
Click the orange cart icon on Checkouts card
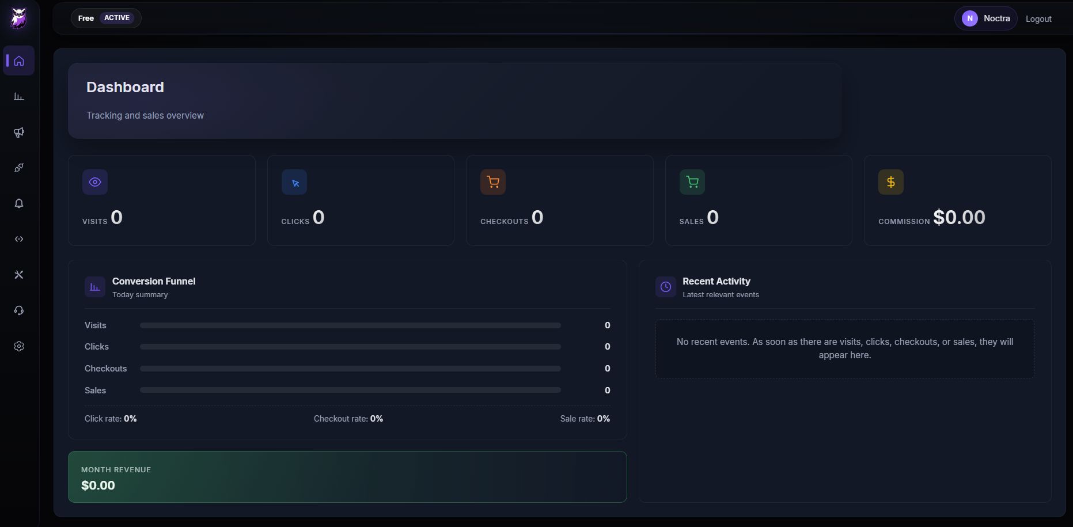(x=493, y=182)
